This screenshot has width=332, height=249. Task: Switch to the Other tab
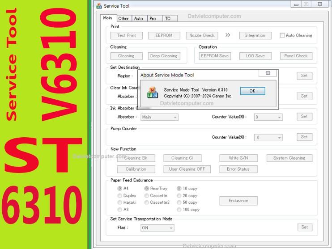point(123,19)
